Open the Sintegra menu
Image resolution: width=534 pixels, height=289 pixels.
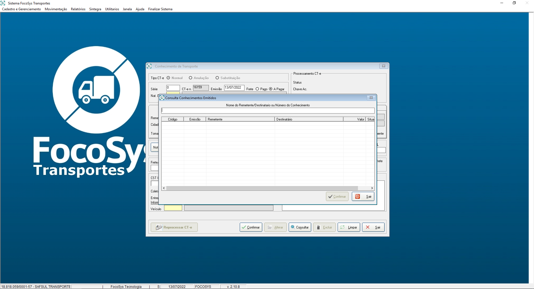coord(95,9)
